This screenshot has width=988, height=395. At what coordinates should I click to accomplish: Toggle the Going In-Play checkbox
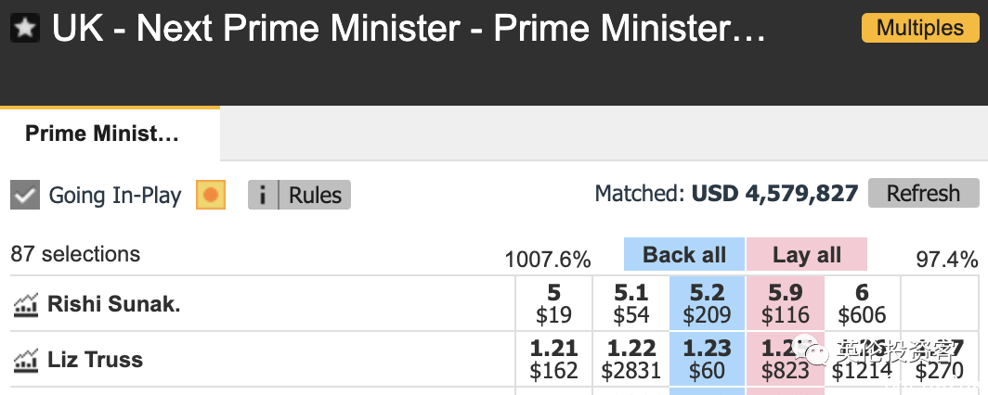(25, 196)
